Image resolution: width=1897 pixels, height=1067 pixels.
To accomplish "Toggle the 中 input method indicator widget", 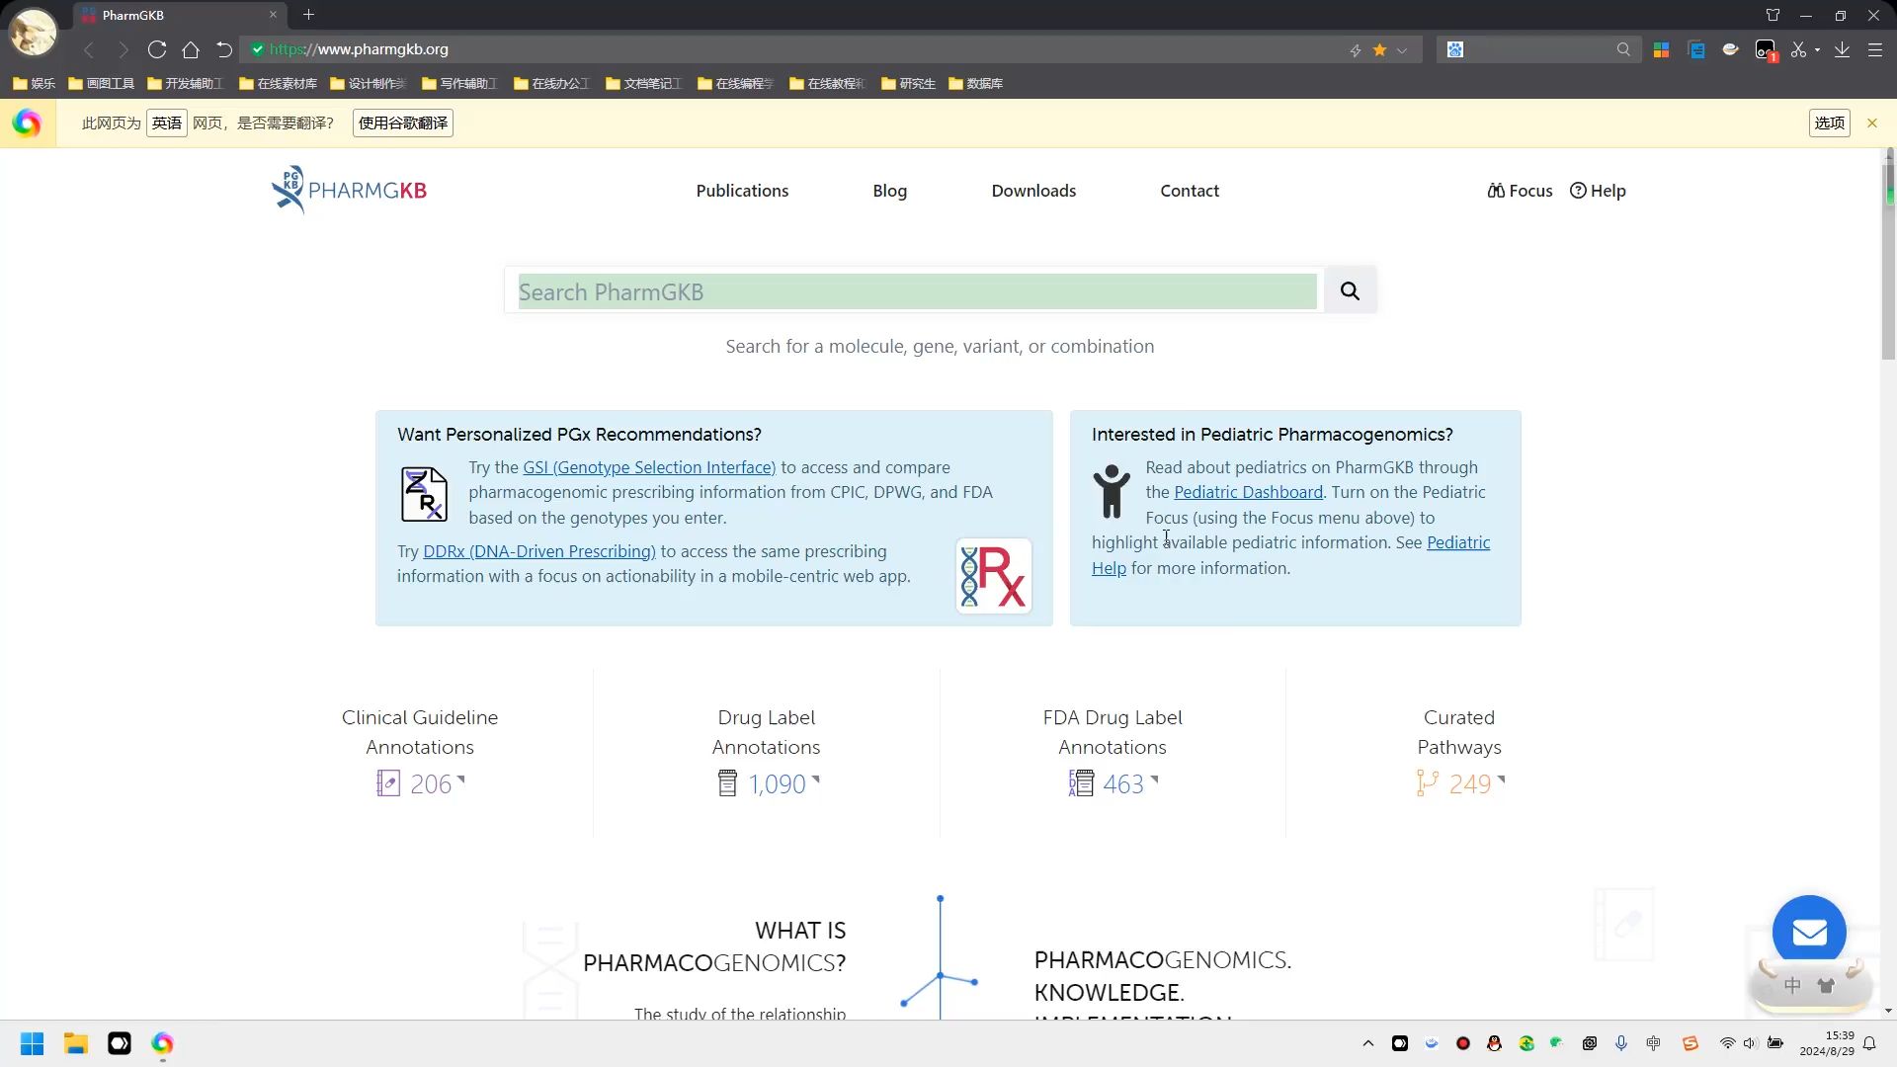I will [x=1792, y=985].
